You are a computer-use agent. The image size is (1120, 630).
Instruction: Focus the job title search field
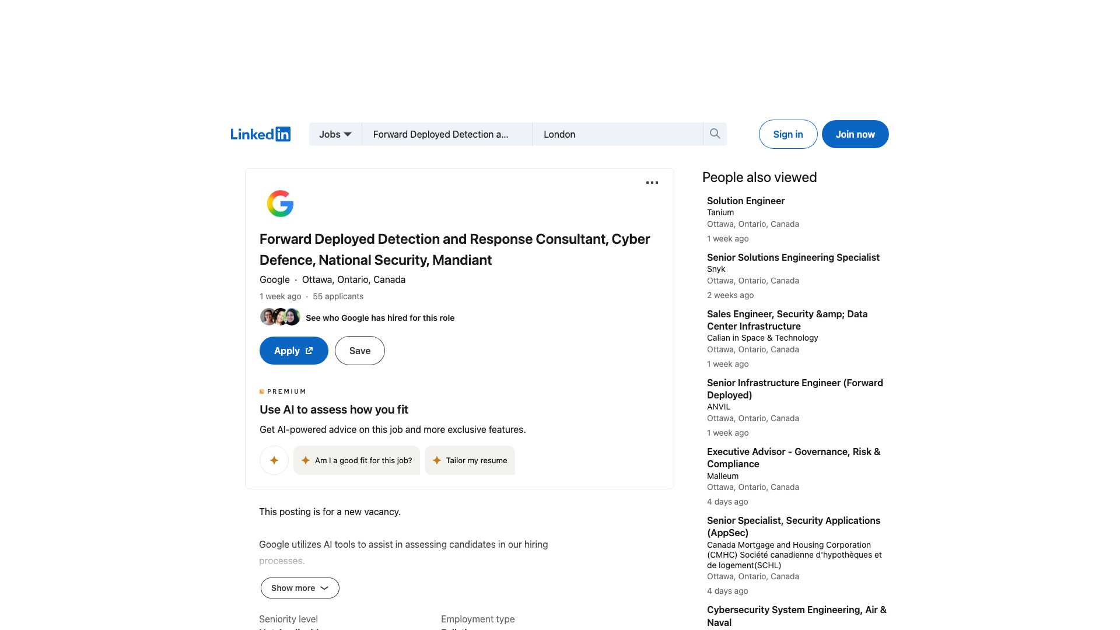(x=447, y=134)
